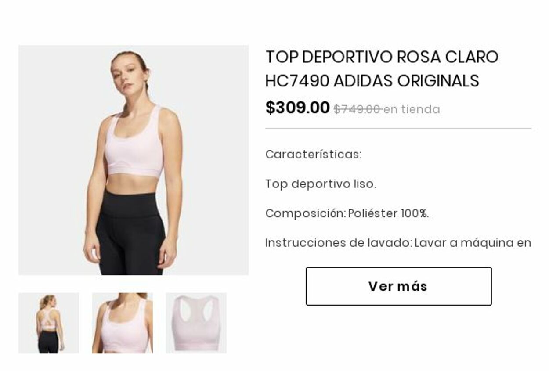Click the "TOP DEPORTIVO ROSA CLARO" title line
The width and height of the screenshot is (549, 371).
tap(382, 57)
